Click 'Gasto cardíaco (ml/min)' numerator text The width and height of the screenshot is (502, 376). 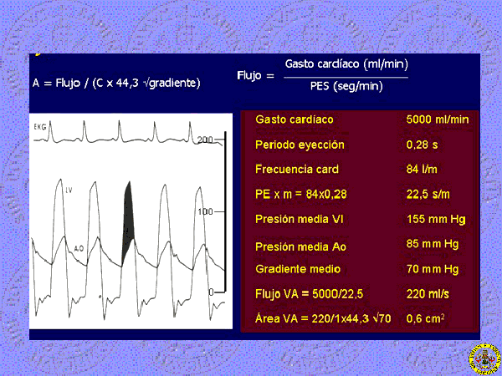(x=346, y=64)
